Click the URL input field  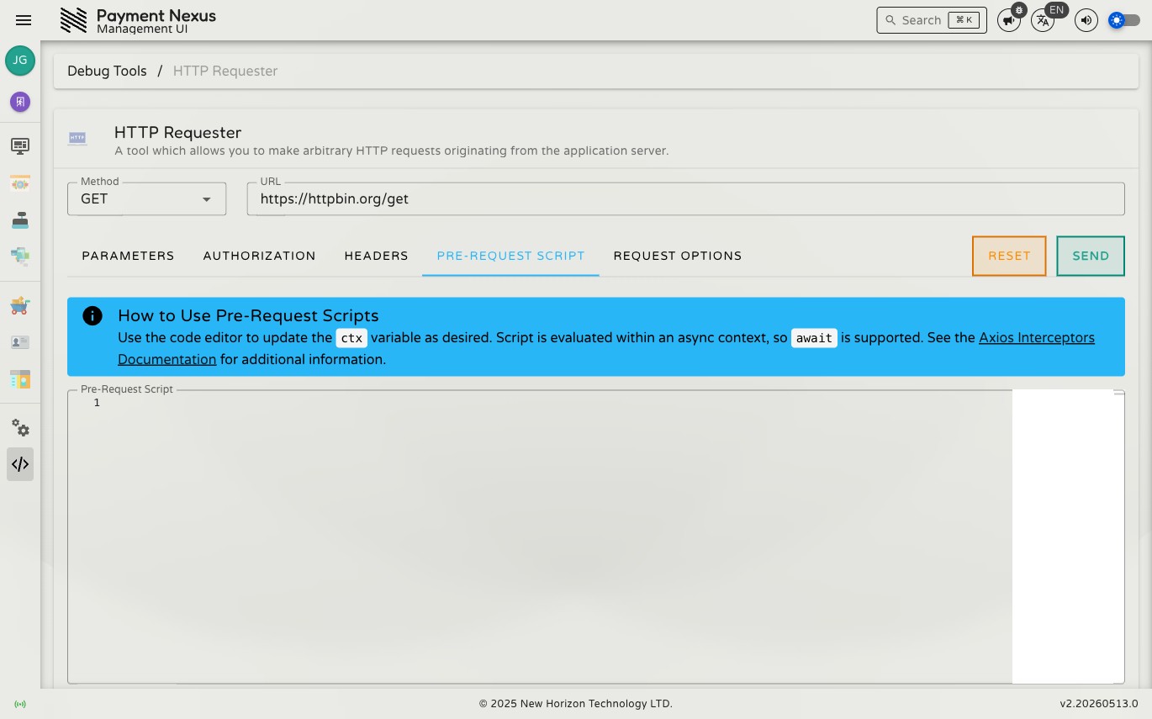(x=685, y=199)
